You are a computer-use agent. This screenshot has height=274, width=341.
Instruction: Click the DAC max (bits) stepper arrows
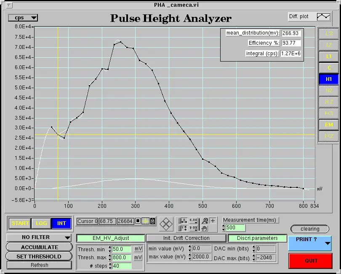[253, 258]
